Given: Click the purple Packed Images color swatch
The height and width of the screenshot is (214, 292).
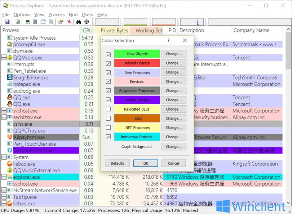Looking at the screenshot, I should tap(137, 100).
